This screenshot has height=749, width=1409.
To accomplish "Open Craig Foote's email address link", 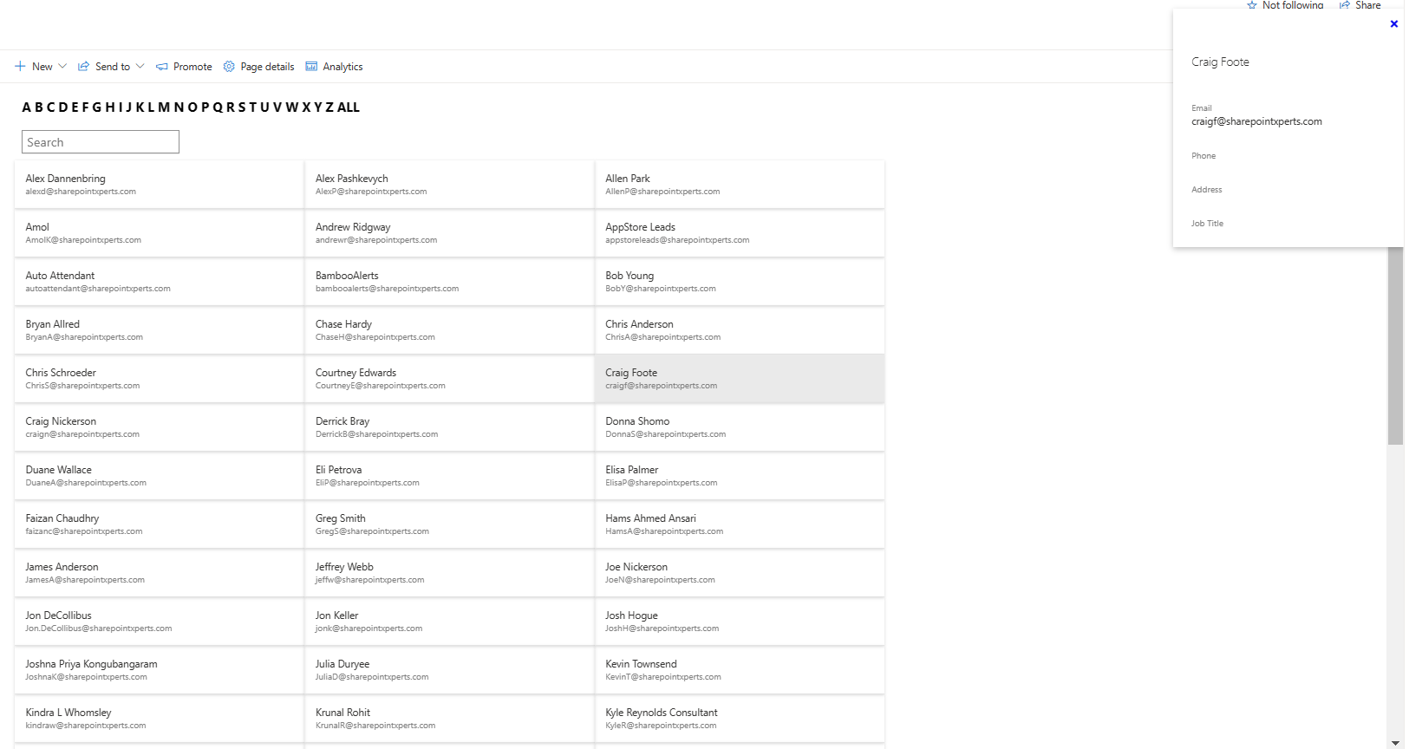I will (x=1256, y=122).
